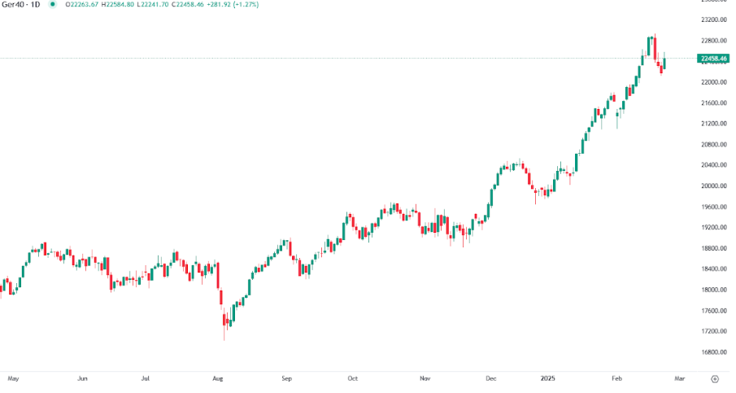Click the 16800.00 level on price axis
736x393 pixels.
click(x=712, y=352)
